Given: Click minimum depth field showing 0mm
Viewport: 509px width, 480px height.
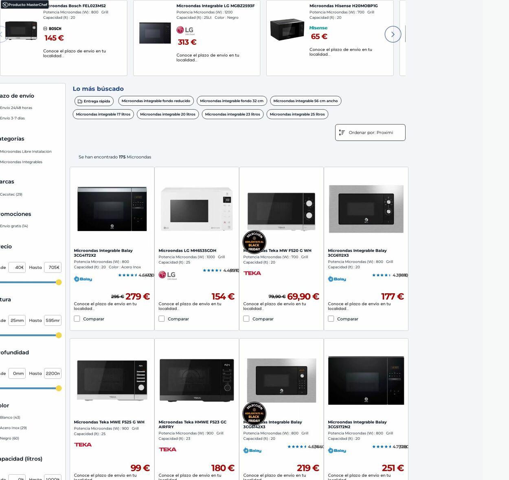Looking at the screenshot, I should 17,373.
